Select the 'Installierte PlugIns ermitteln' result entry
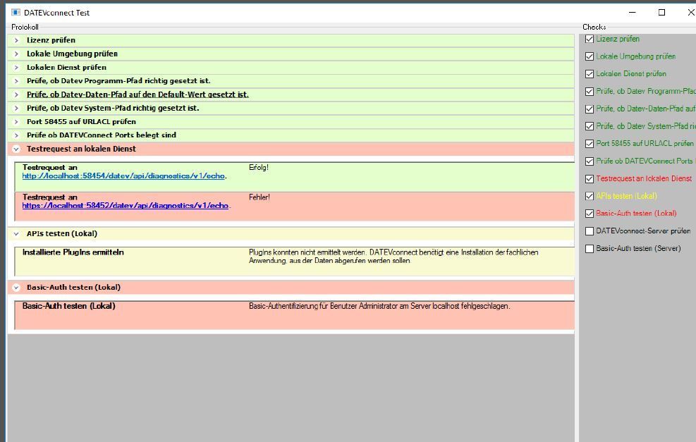Image resolution: width=696 pixels, height=442 pixels. coord(73,252)
